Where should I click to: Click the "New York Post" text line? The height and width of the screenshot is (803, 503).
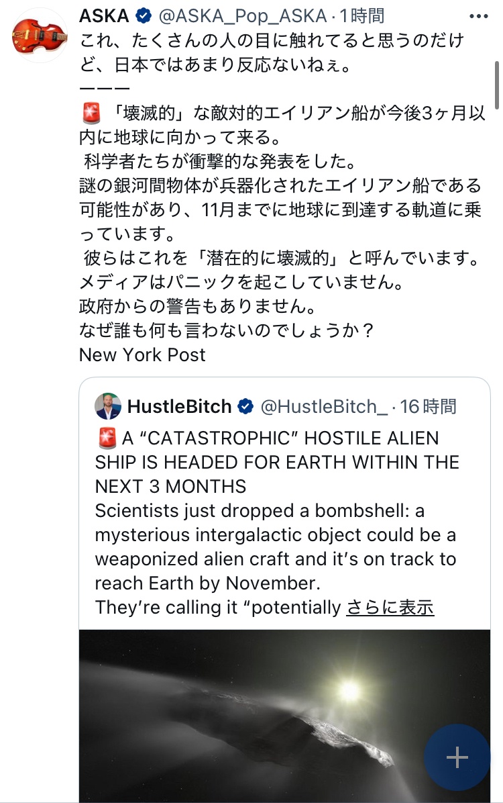pos(142,355)
